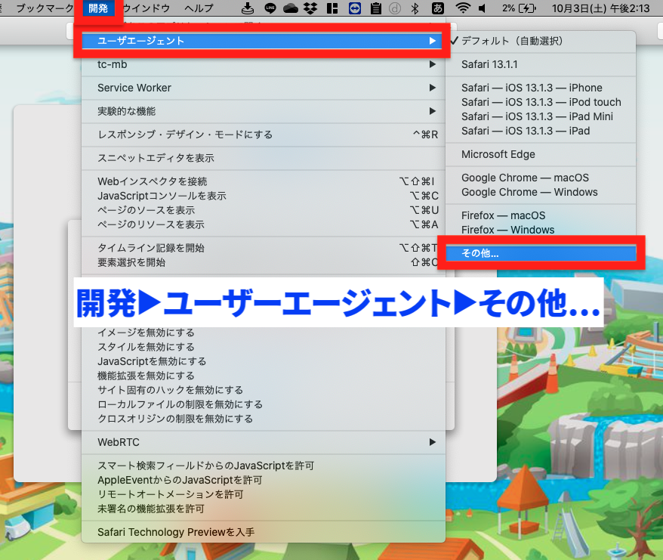Expand the tc-mb submenu
This screenshot has width=663, height=560.
(x=263, y=64)
